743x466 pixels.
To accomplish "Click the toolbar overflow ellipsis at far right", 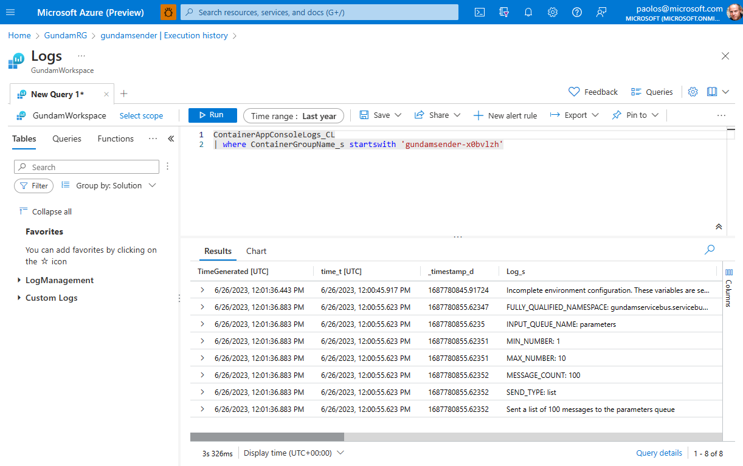I will point(721,115).
